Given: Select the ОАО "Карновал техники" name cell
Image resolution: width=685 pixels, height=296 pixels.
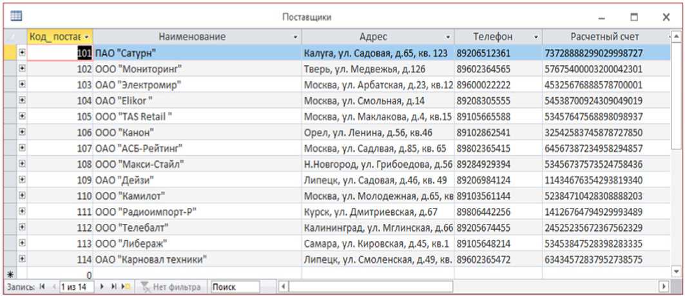Looking at the screenshot, I should (197, 259).
